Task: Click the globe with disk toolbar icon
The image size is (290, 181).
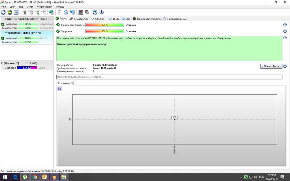Action: point(52,12)
